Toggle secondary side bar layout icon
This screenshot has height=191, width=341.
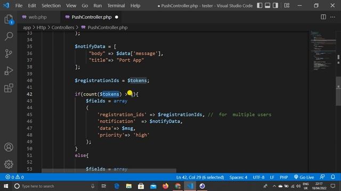[x=275, y=5]
